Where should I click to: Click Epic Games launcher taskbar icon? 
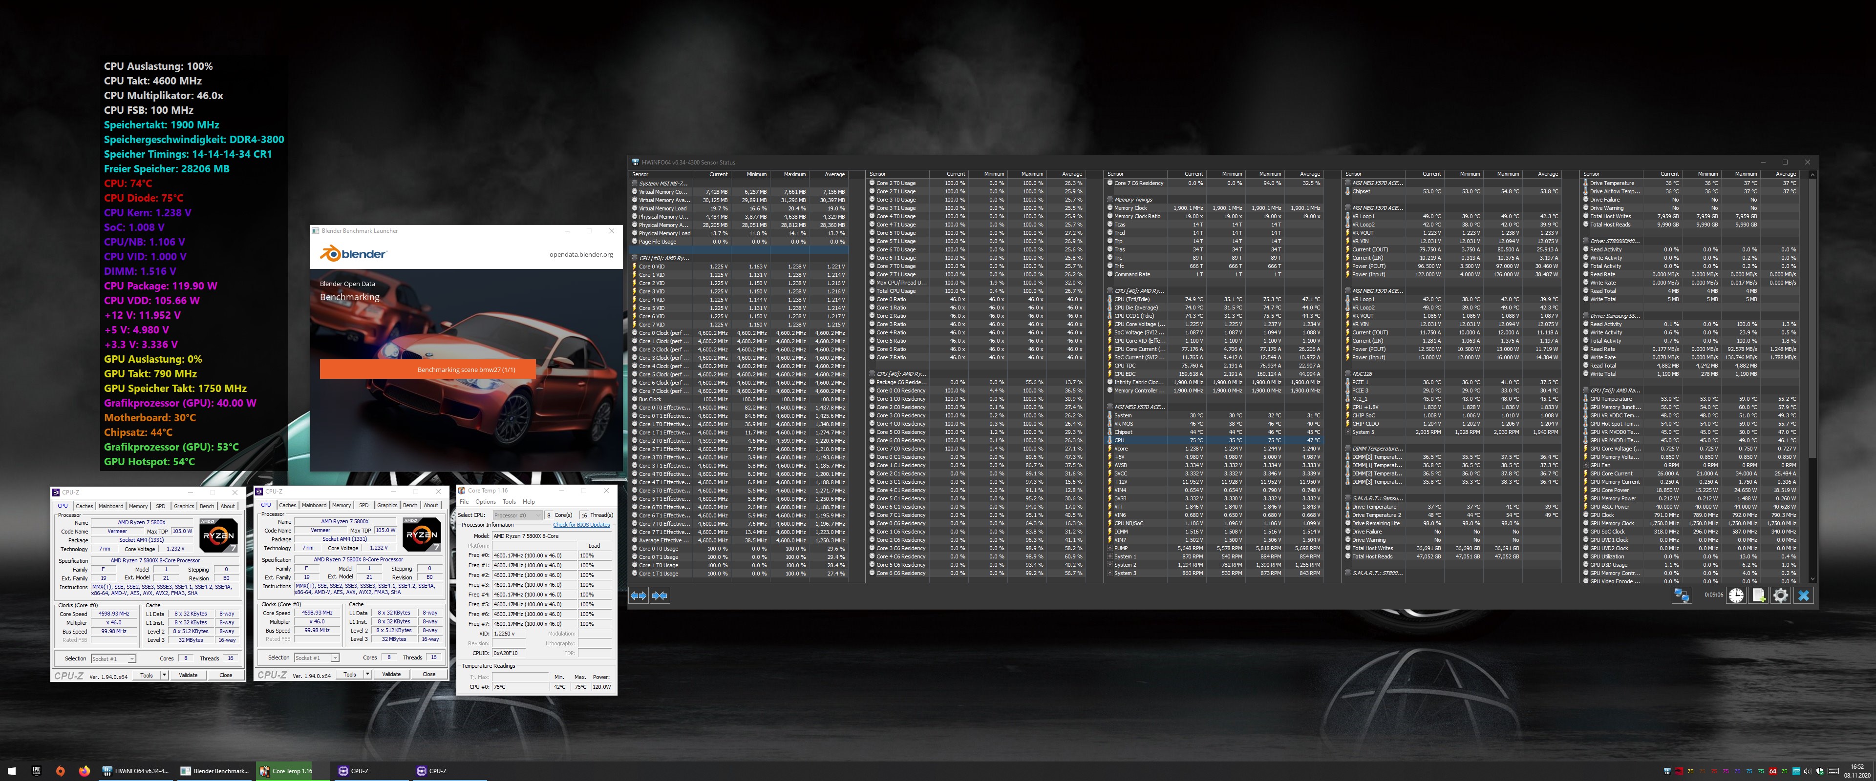click(x=37, y=771)
